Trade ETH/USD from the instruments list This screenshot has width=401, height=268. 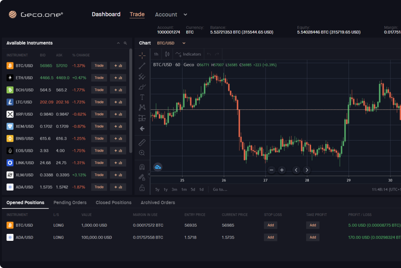(x=99, y=77)
